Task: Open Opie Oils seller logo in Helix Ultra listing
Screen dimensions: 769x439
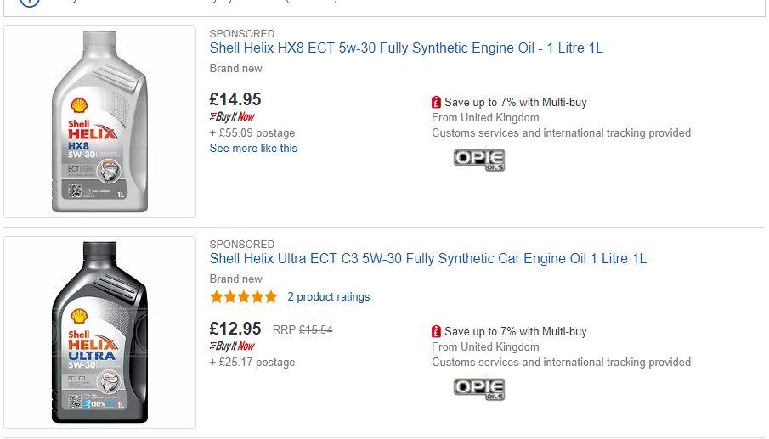Action: (479, 389)
